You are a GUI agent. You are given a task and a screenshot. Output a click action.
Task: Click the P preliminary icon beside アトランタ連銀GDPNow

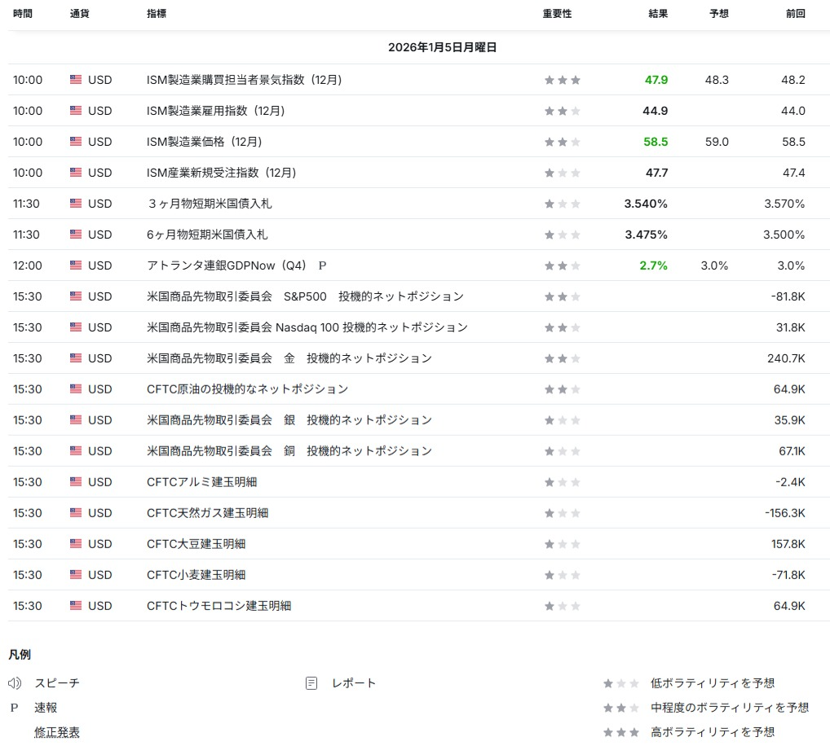pyautogui.click(x=322, y=265)
